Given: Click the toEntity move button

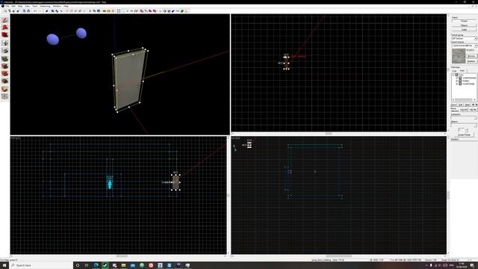Looking at the screenshot, I should click(x=473, y=110).
